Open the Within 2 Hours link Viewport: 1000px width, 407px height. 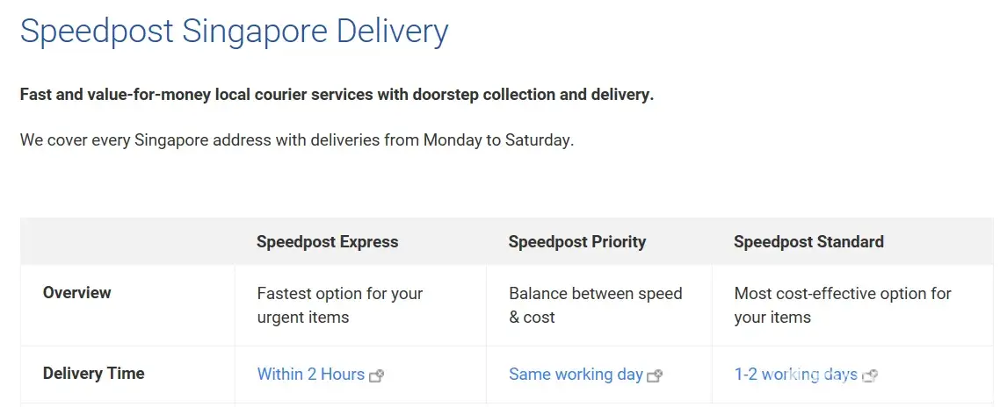tap(310, 375)
